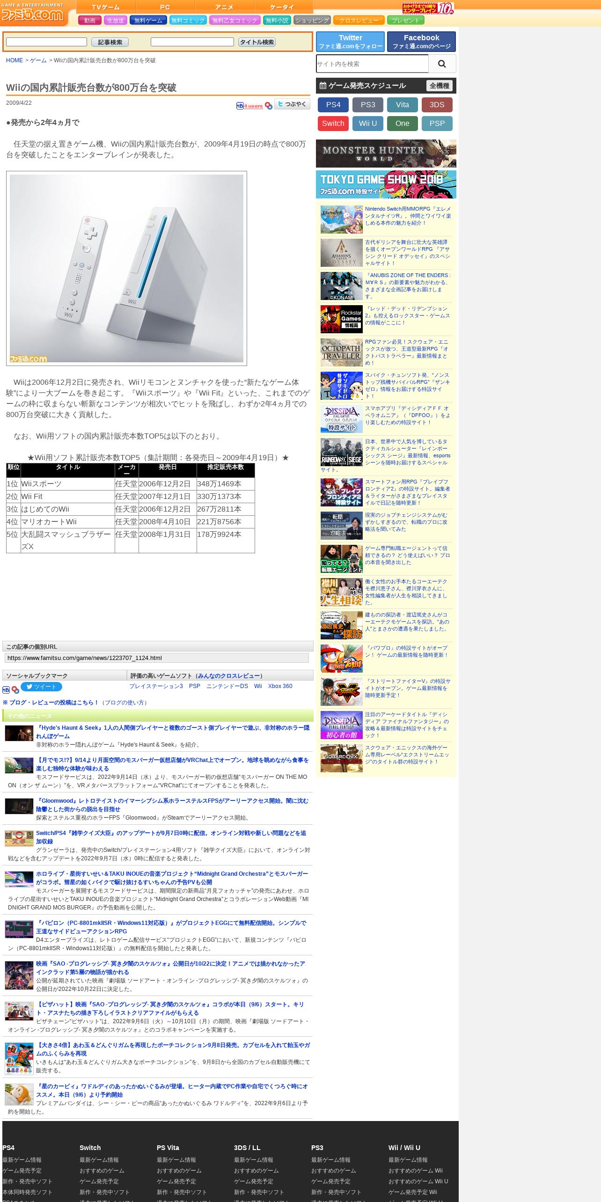
Task: Click the タイトル検索 button
Action: tap(257, 42)
